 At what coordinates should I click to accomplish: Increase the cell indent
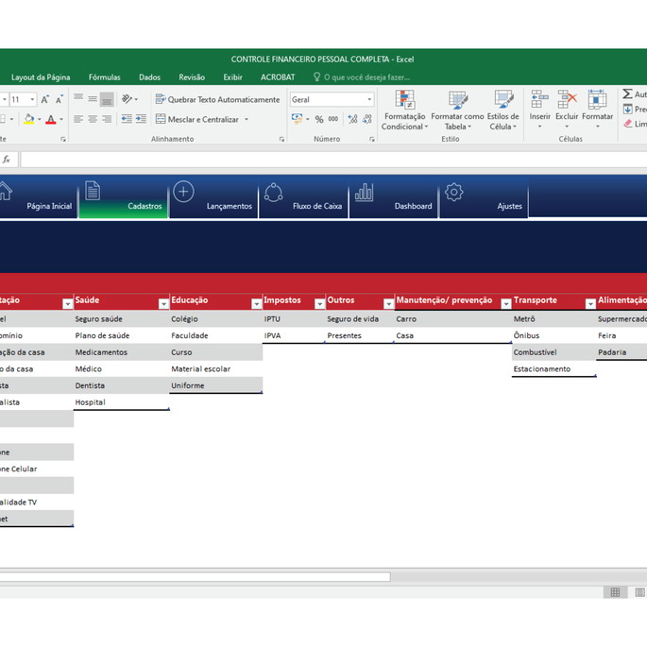click(141, 119)
